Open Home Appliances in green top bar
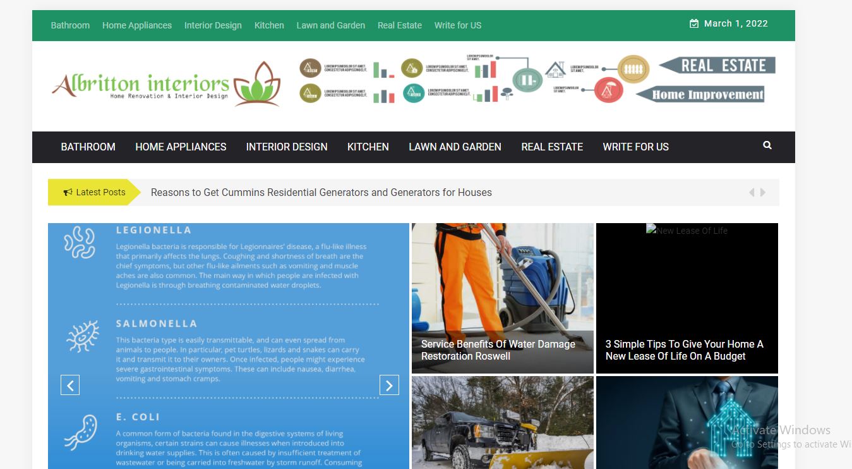This screenshot has width=852, height=469. tap(137, 25)
